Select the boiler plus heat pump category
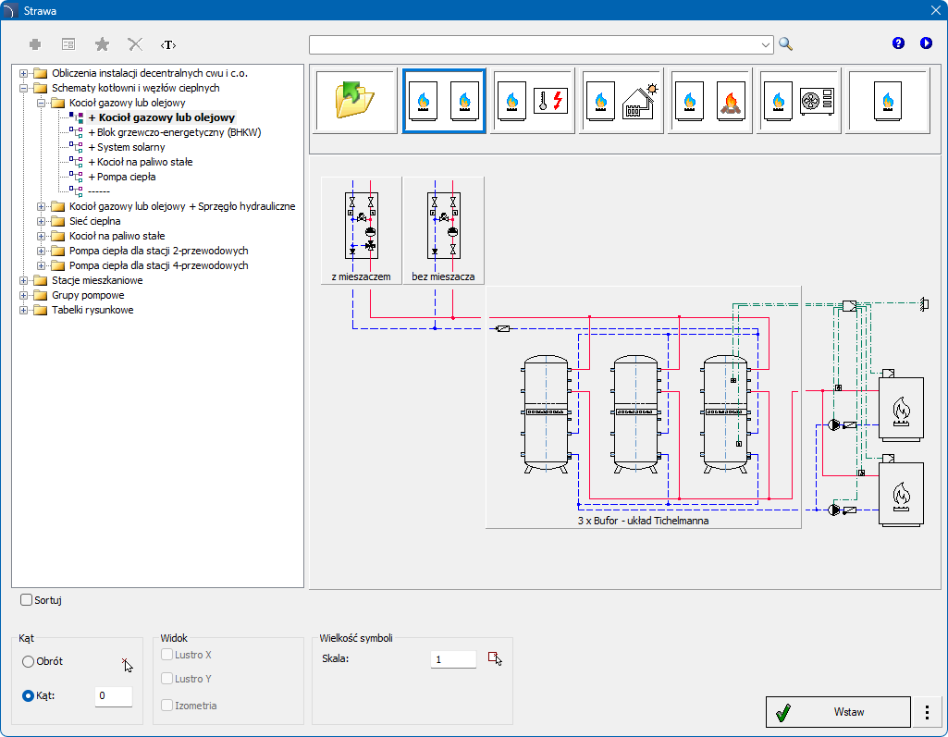The image size is (948, 737). (799, 101)
